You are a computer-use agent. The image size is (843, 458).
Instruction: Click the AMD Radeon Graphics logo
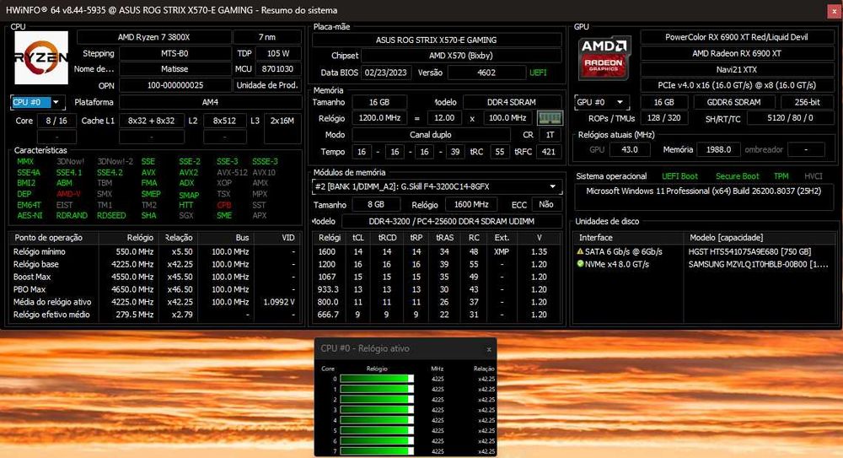(604, 59)
